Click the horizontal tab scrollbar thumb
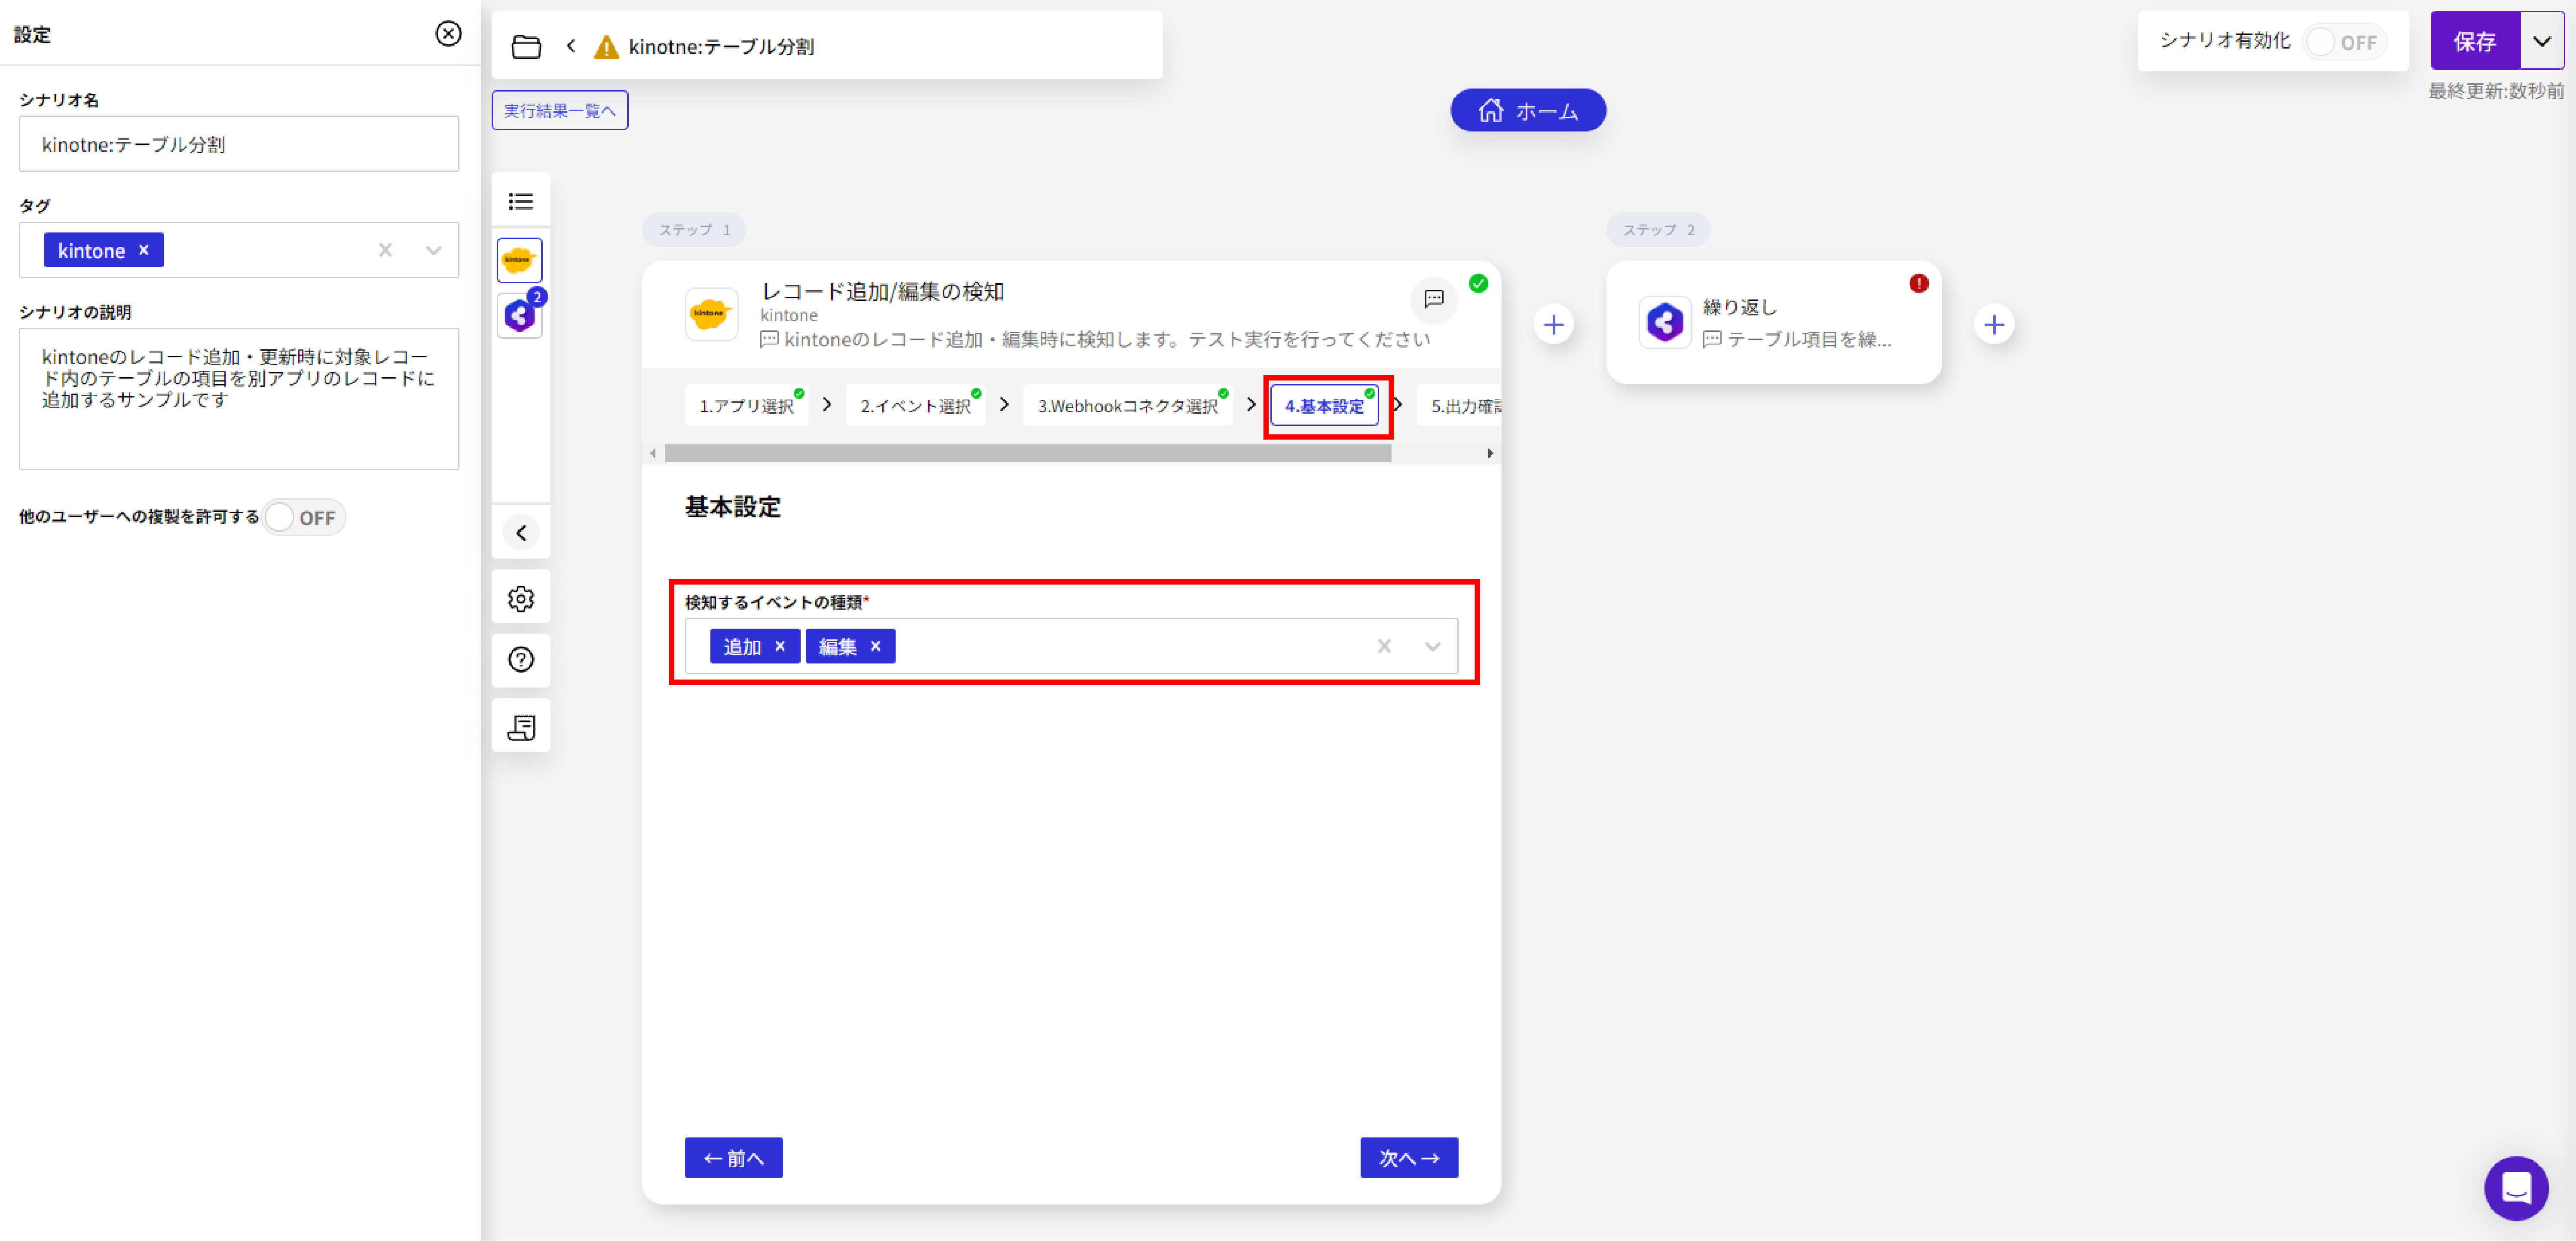Viewport: 2576px width, 1241px height. pos(1027,453)
